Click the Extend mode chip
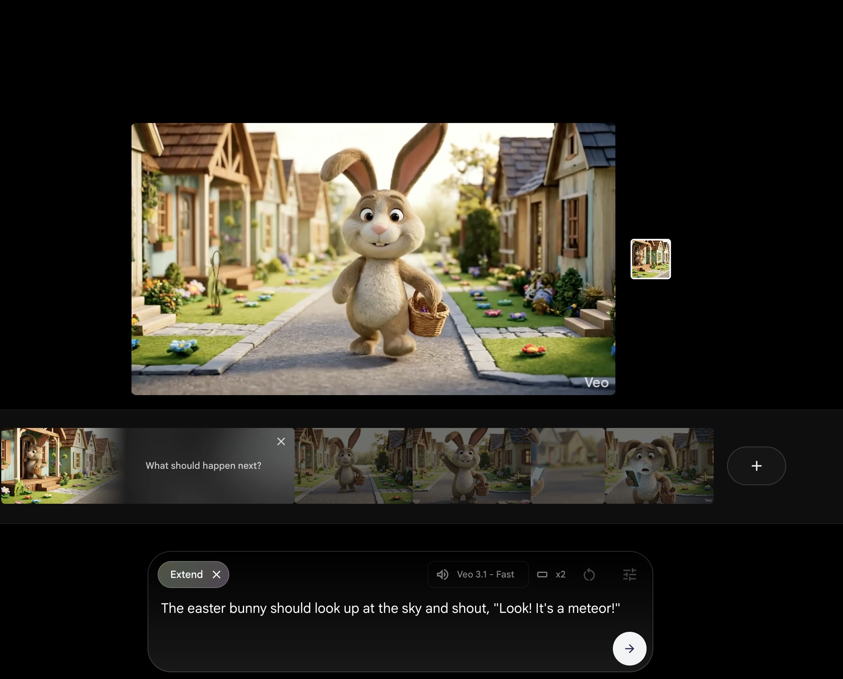 click(x=186, y=574)
